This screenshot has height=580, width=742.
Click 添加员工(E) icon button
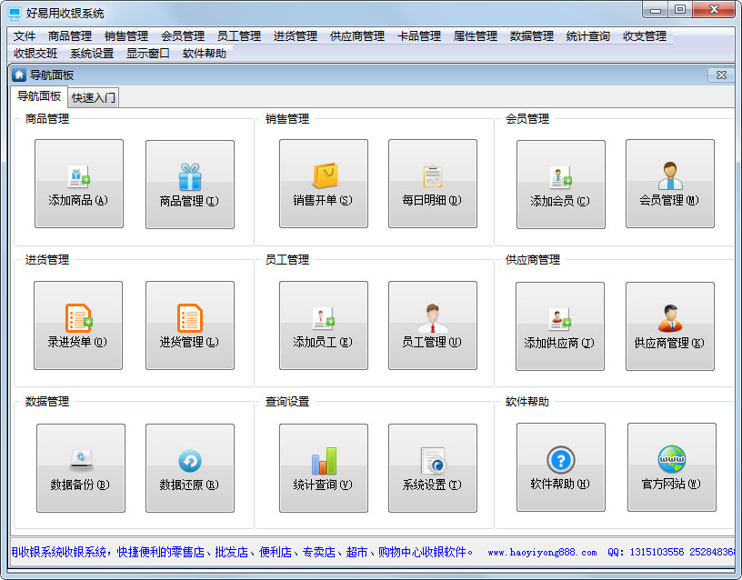point(323,325)
